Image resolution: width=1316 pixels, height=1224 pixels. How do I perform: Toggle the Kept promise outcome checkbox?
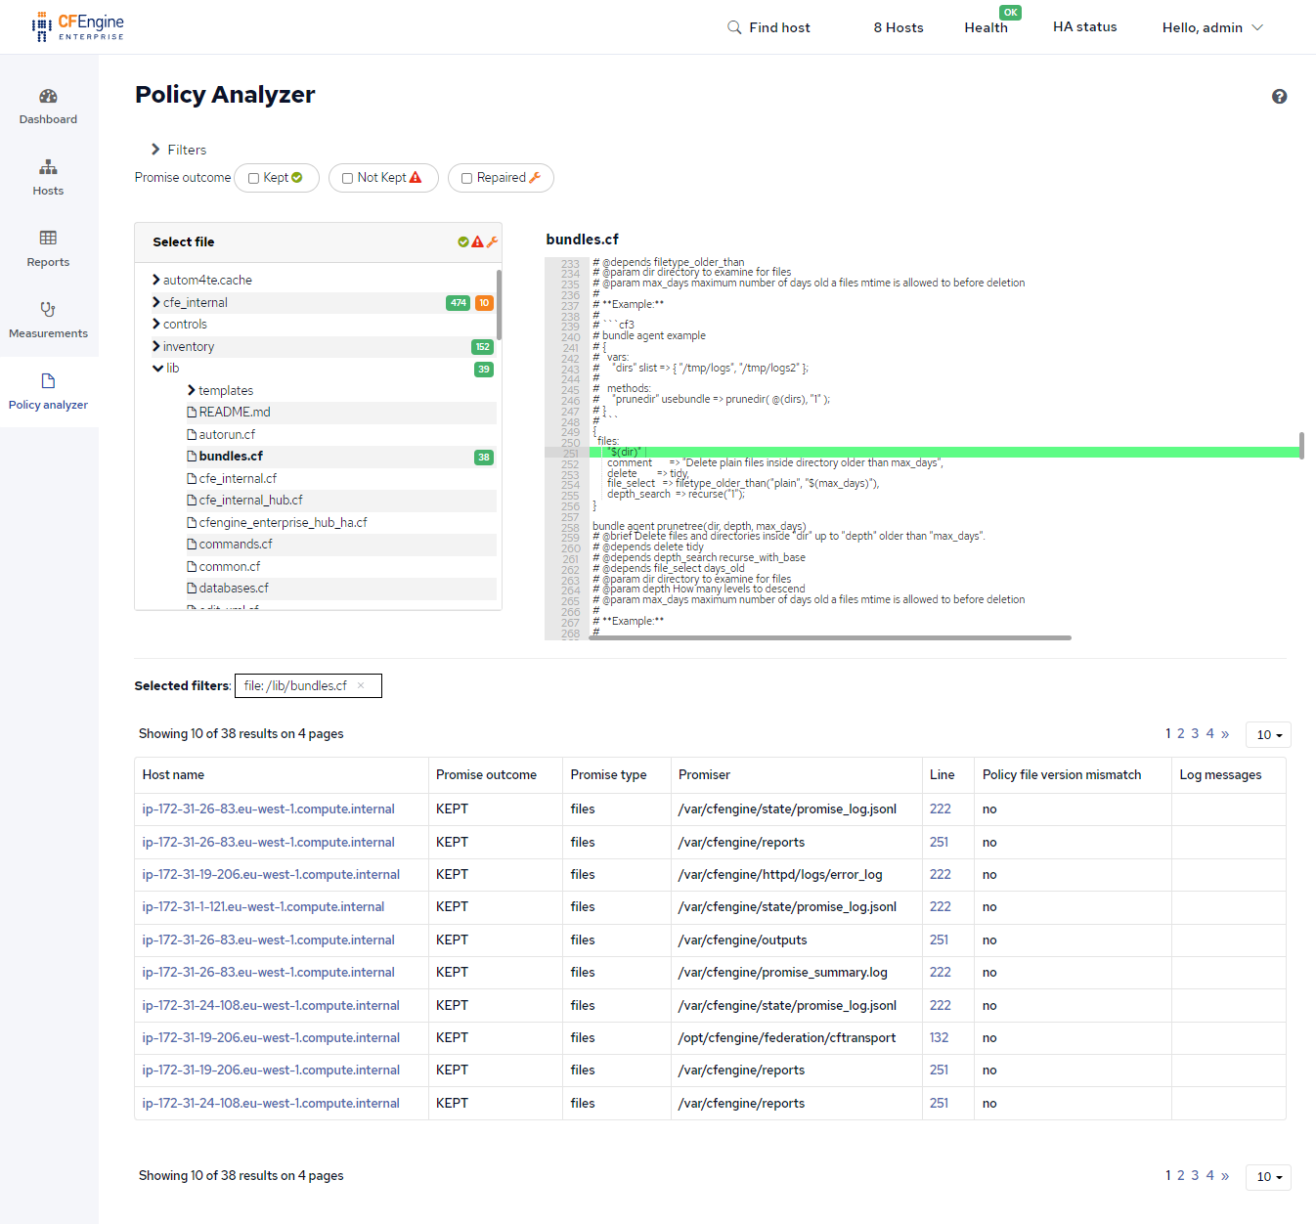(254, 178)
